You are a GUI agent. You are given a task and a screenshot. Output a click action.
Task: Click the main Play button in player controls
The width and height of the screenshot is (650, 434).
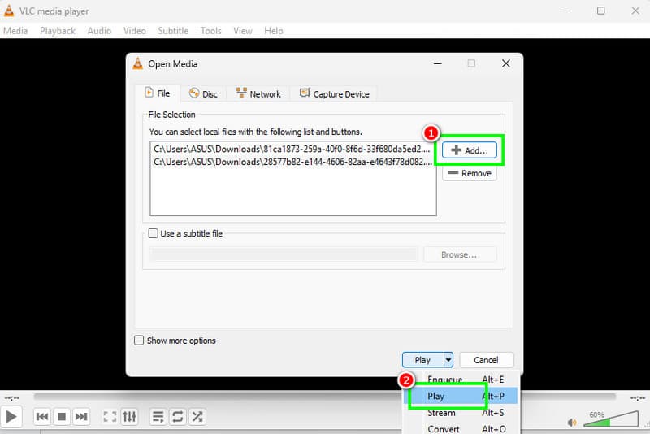(x=11, y=416)
